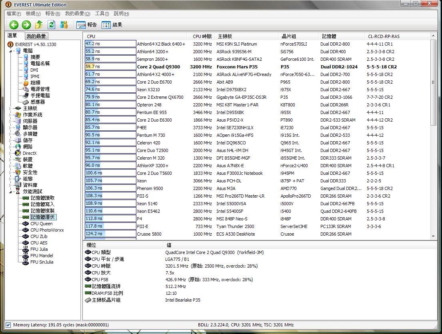Viewport: 442px width, 334px height.
Task: Expand the 伺服器 tree node
Action: click(x=10, y=121)
